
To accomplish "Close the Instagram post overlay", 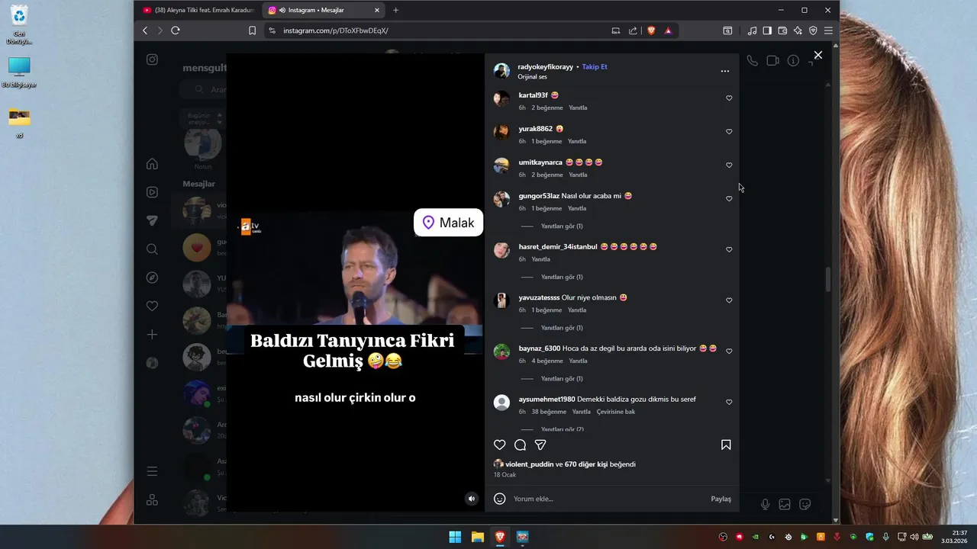I will click(x=818, y=55).
